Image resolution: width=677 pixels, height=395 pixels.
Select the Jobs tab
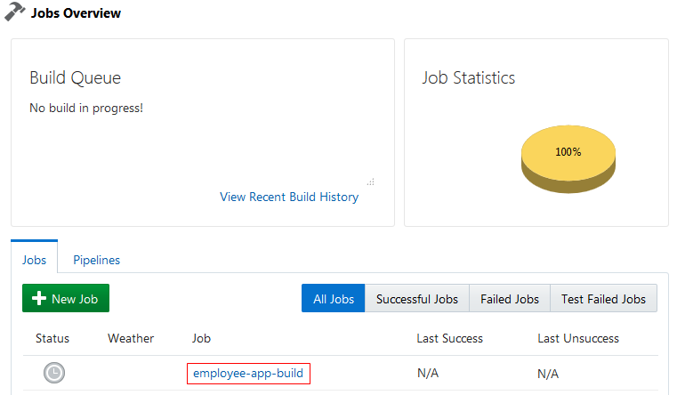pyautogui.click(x=35, y=260)
